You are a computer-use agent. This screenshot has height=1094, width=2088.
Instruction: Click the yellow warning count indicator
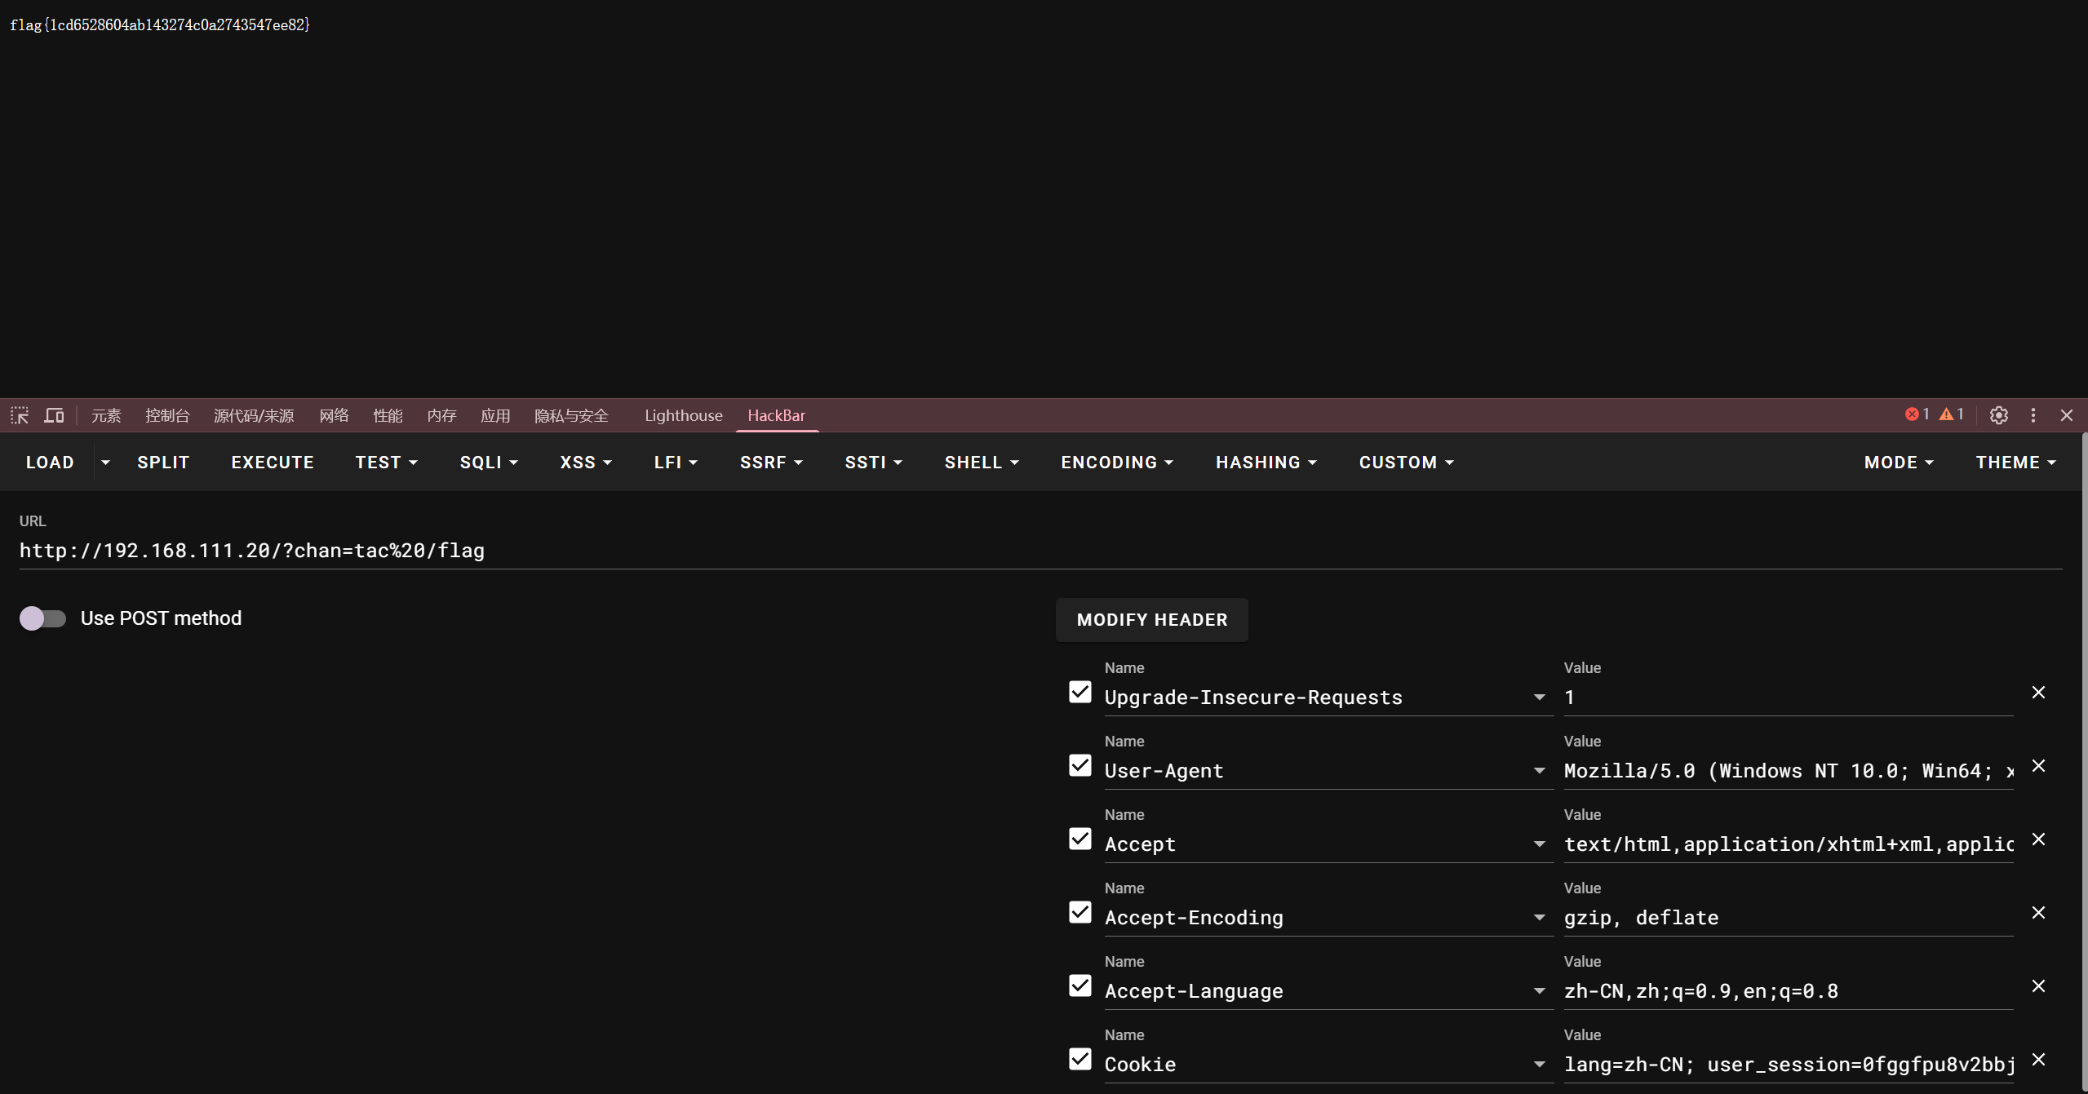point(1951,414)
